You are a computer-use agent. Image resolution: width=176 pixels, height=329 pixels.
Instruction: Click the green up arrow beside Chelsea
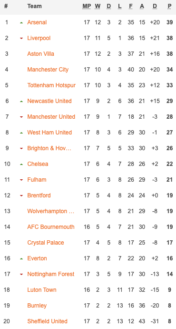21,164
